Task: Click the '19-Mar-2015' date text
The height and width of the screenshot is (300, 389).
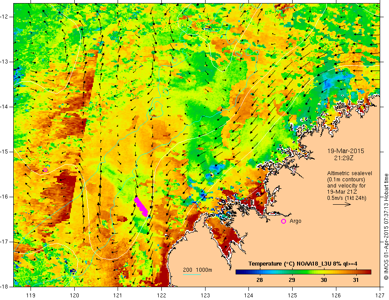Action: (x=346, y=151)
